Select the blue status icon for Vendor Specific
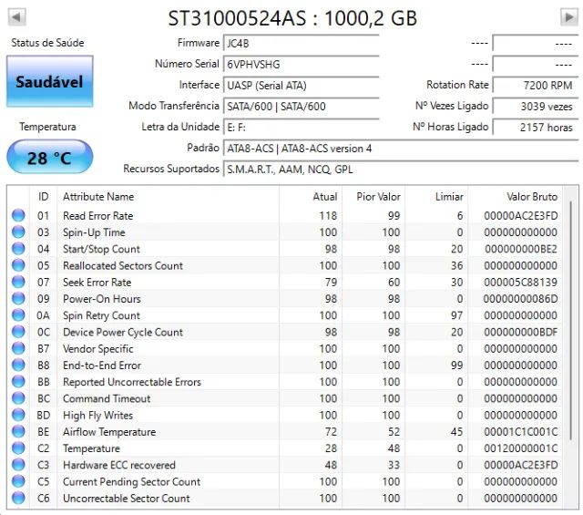The image size is (583, 515). pyautogui.click(x=18, y=348)
